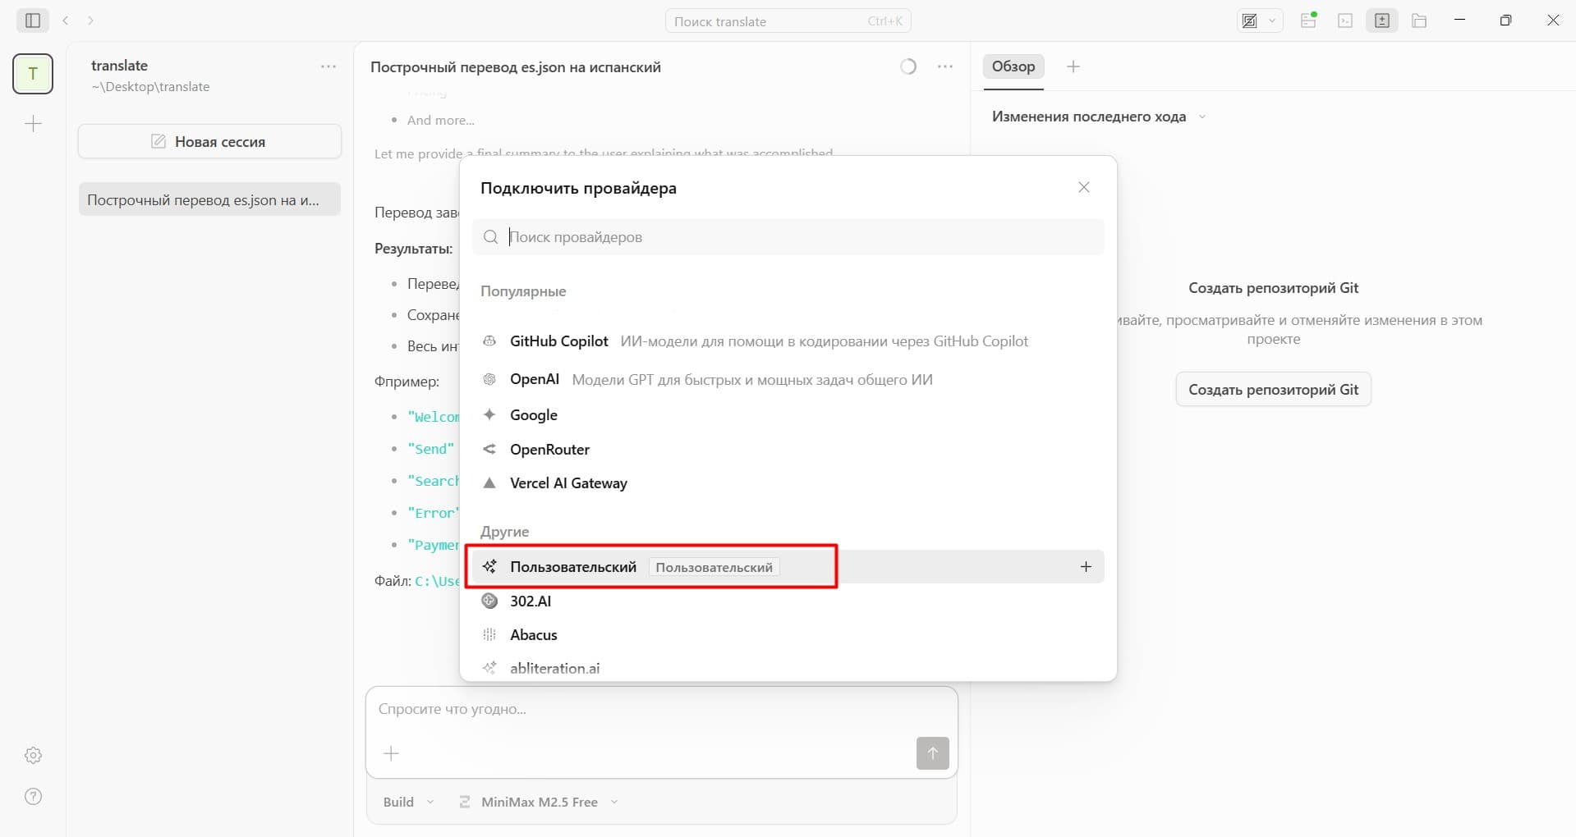Image resolution: width=1576 pixels, height=837 pixels.
Task: Focus the 'Поиск провайдеров' search field
Action: click(x=788, y=236)
